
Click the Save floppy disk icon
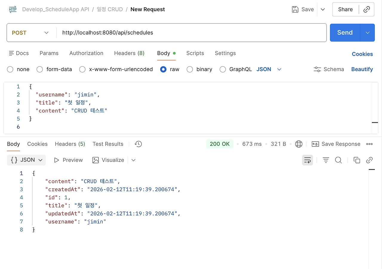click(x=295, y=9)
